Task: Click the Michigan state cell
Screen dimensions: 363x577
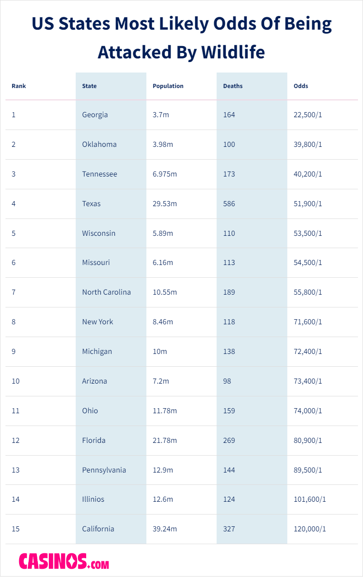Action: 97,352
